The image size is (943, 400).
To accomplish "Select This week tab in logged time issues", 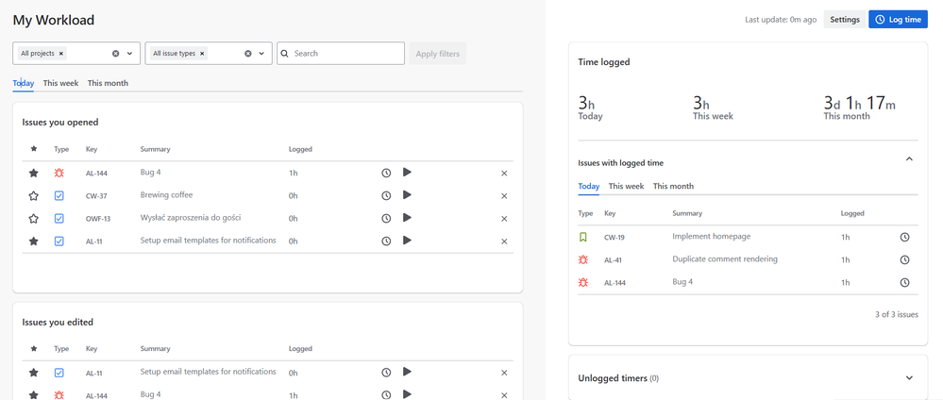I will tap(626, 186).
